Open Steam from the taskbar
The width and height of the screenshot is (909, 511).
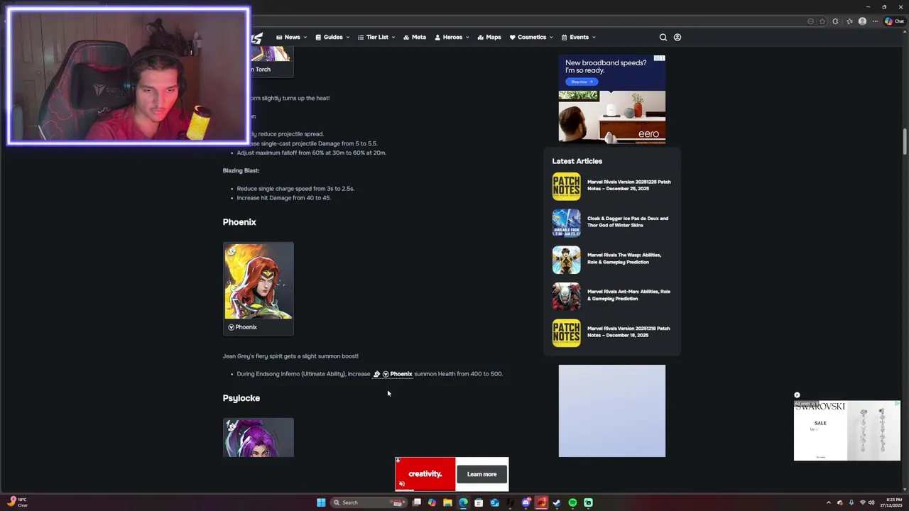click(557, 502)
